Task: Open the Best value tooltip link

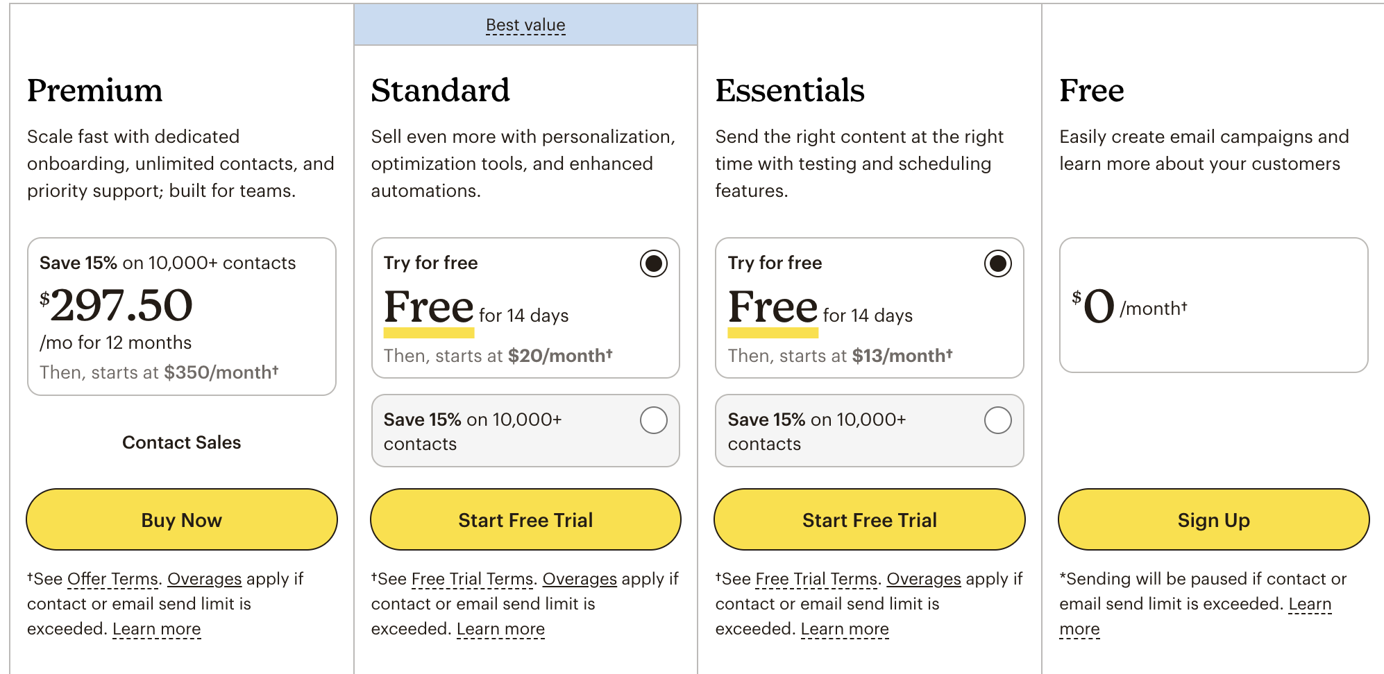Action: (x=525, y=26)
